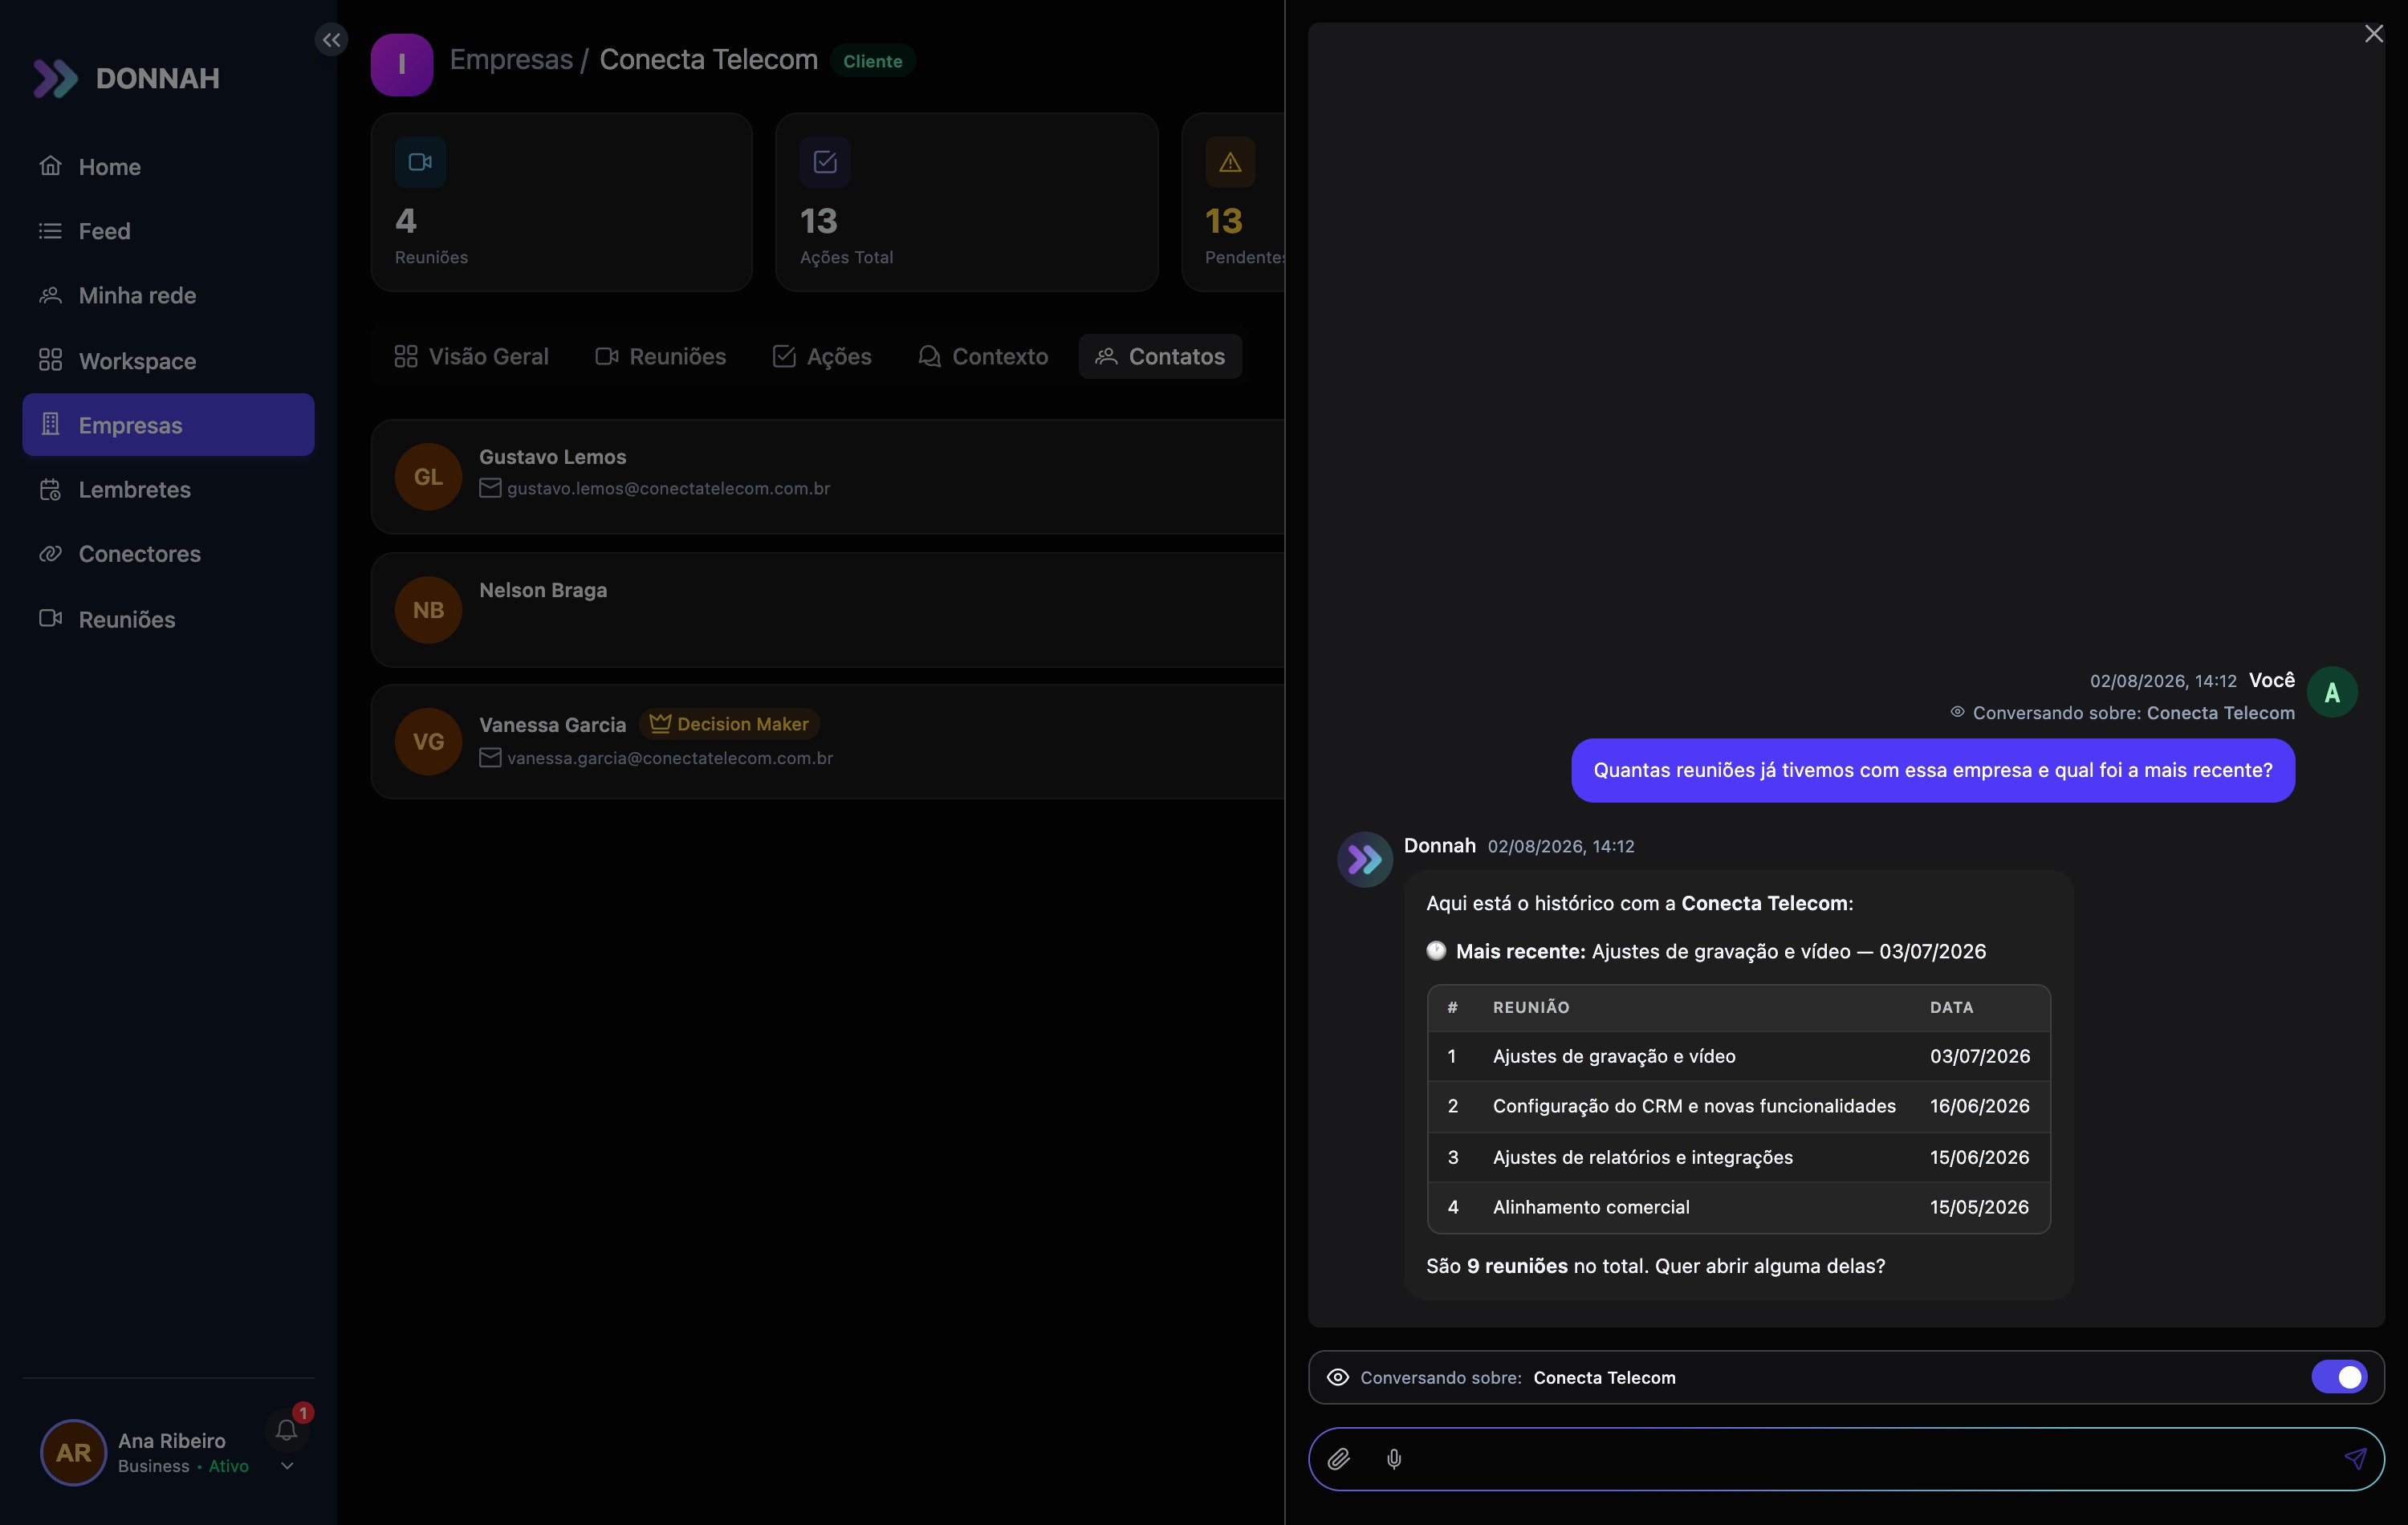Image resolution: width=2408 pixels, height=1525 pixels.
Task: Click the user question message bubble
Action: (1933, 770)
